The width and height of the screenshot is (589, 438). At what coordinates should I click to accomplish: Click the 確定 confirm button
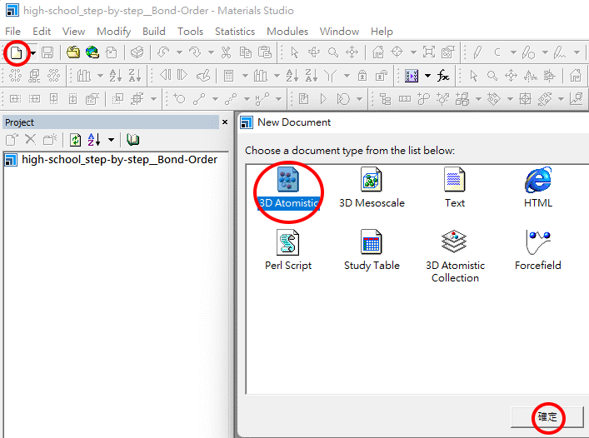pyautogui.click(x=547, y=417)
